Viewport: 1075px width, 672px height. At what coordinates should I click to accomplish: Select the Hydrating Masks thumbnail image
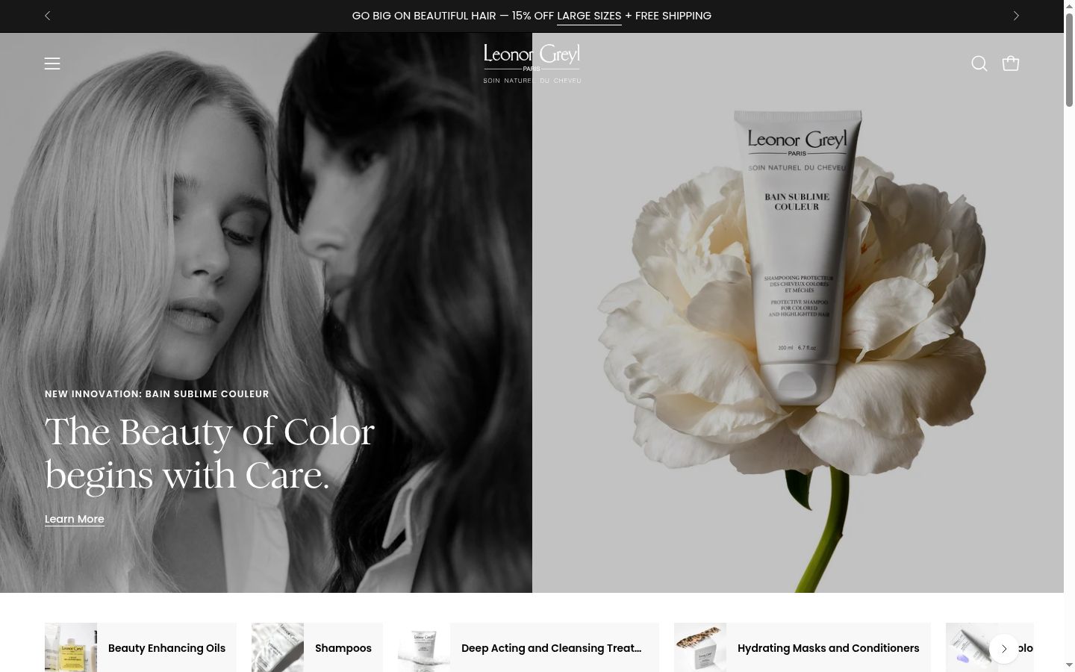tap(700, 647)
